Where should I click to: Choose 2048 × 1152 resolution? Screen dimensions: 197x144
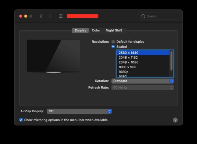coord(143,58)
